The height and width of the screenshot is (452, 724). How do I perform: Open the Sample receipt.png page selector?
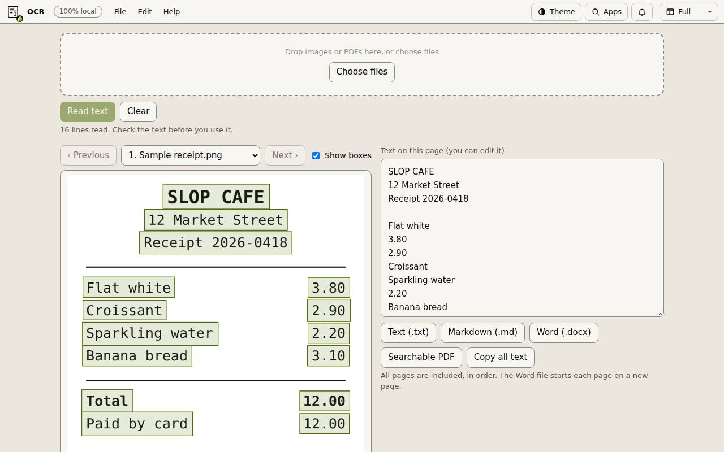point(191,155)
